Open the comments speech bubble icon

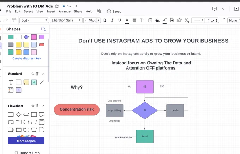click(215, 9)
